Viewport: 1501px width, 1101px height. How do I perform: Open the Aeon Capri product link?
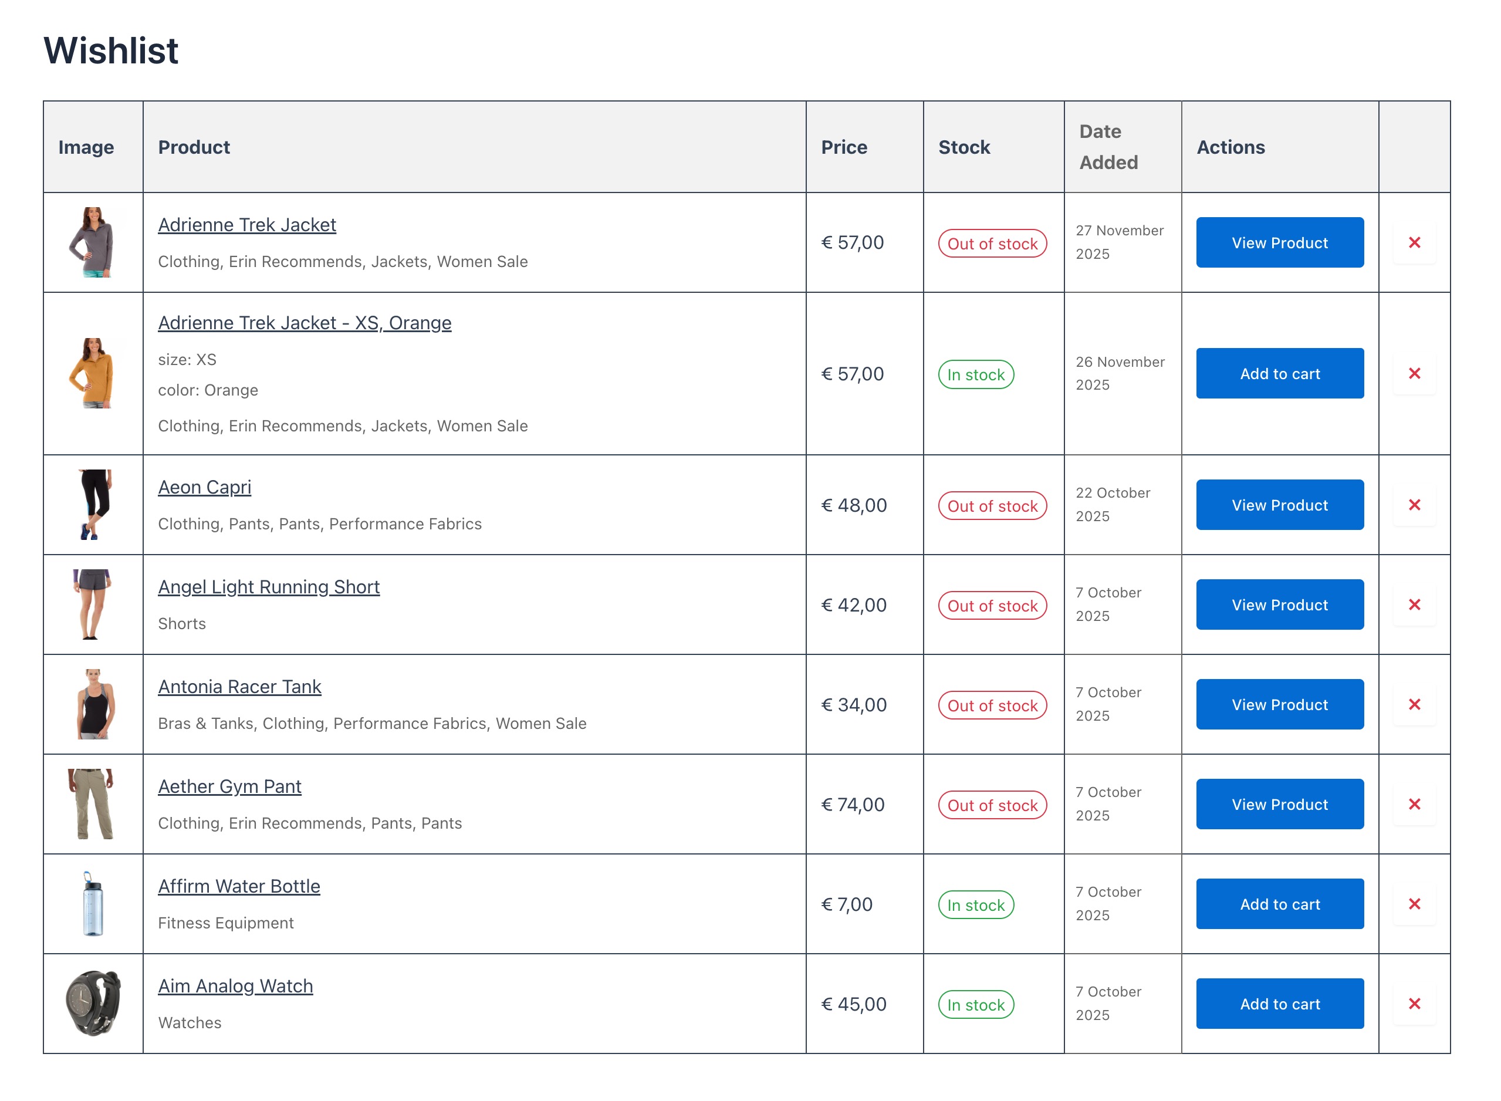pyautogui.click(x=204, y=487)
